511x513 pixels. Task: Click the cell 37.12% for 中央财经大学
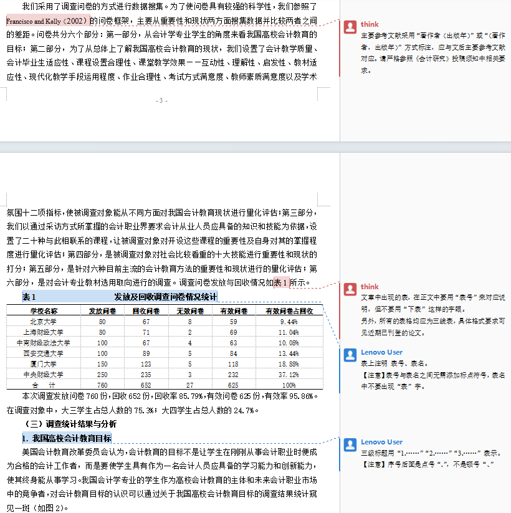[289, 375]
